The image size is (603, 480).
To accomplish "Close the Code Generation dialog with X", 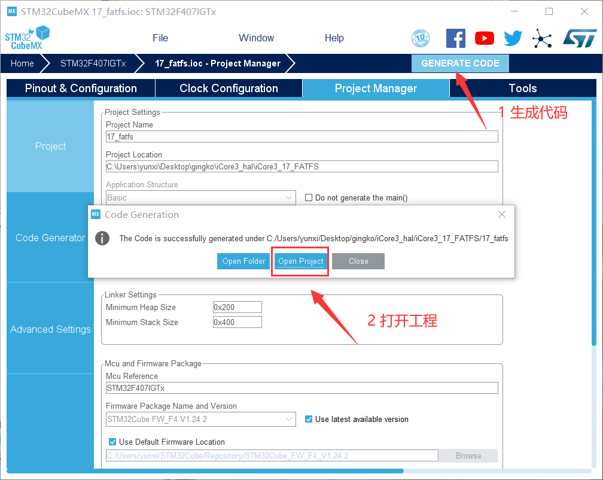I will click(502, 214).
